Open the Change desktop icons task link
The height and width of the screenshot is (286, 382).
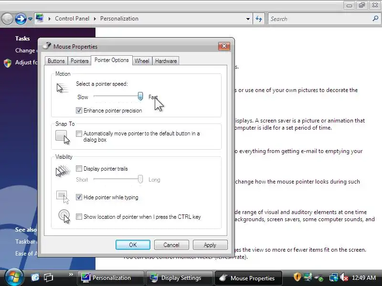[x=26, y=51]
